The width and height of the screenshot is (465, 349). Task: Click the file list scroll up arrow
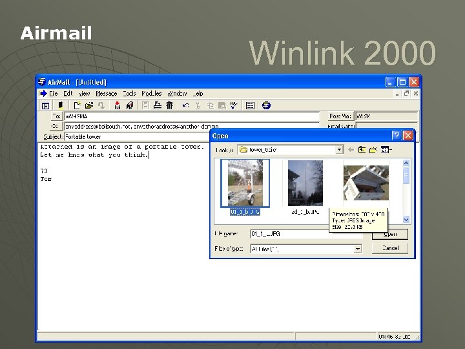(x=406, y=163)
